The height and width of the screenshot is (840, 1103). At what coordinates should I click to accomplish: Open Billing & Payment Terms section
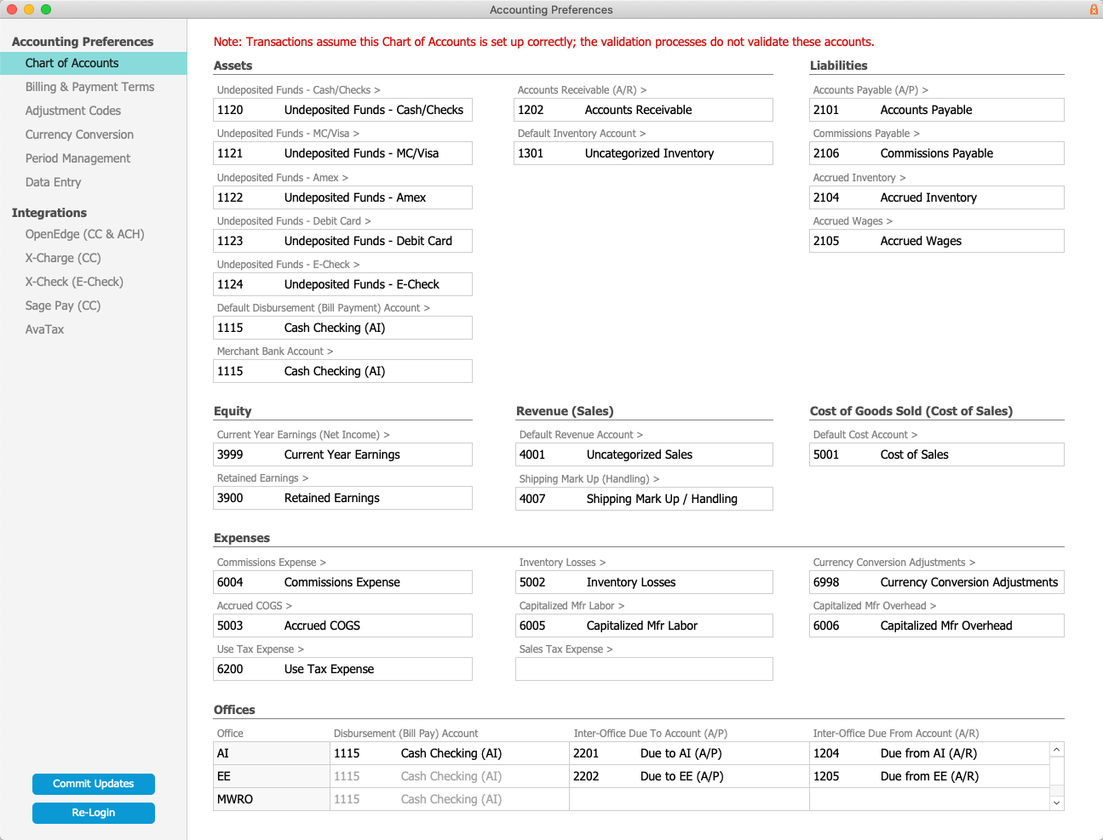(89, 87)
